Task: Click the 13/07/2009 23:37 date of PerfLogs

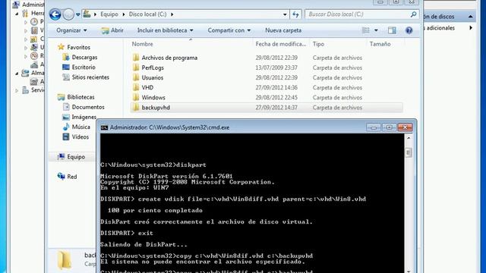Action: pyautogui.click(x=276, y=67)
